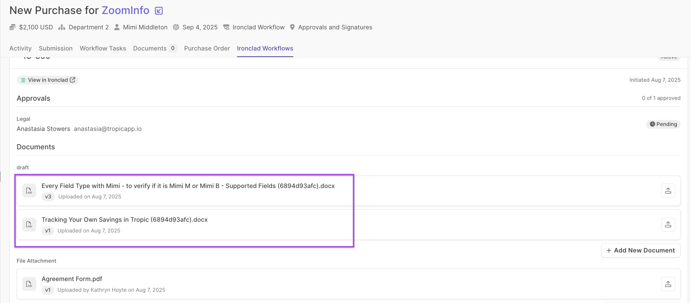Open the Workflow Tasks tab
Viewport: 691px width, 303px height.
tap(103, 48)
